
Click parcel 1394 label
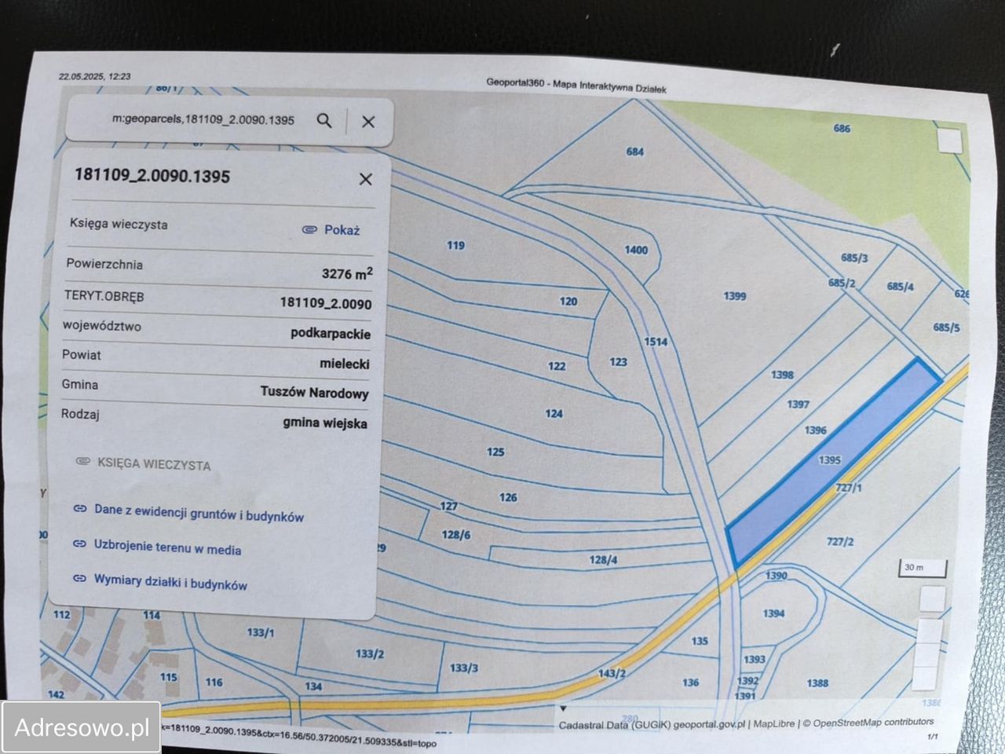click(773, 613)
